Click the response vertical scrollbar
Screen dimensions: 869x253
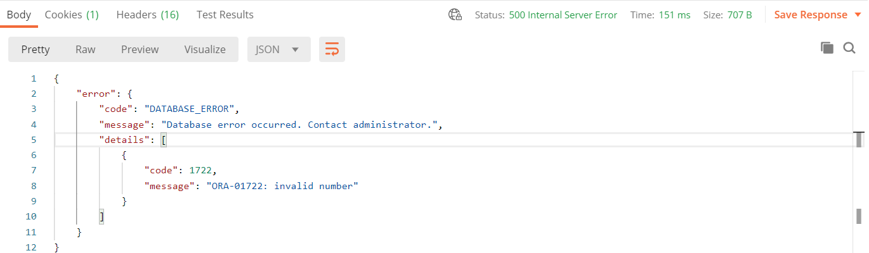click(860, 139)
